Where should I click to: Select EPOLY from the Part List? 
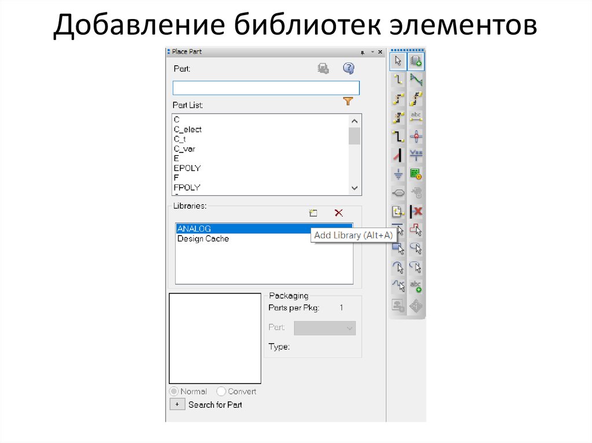pyautogui.click(x=186, y=168)
